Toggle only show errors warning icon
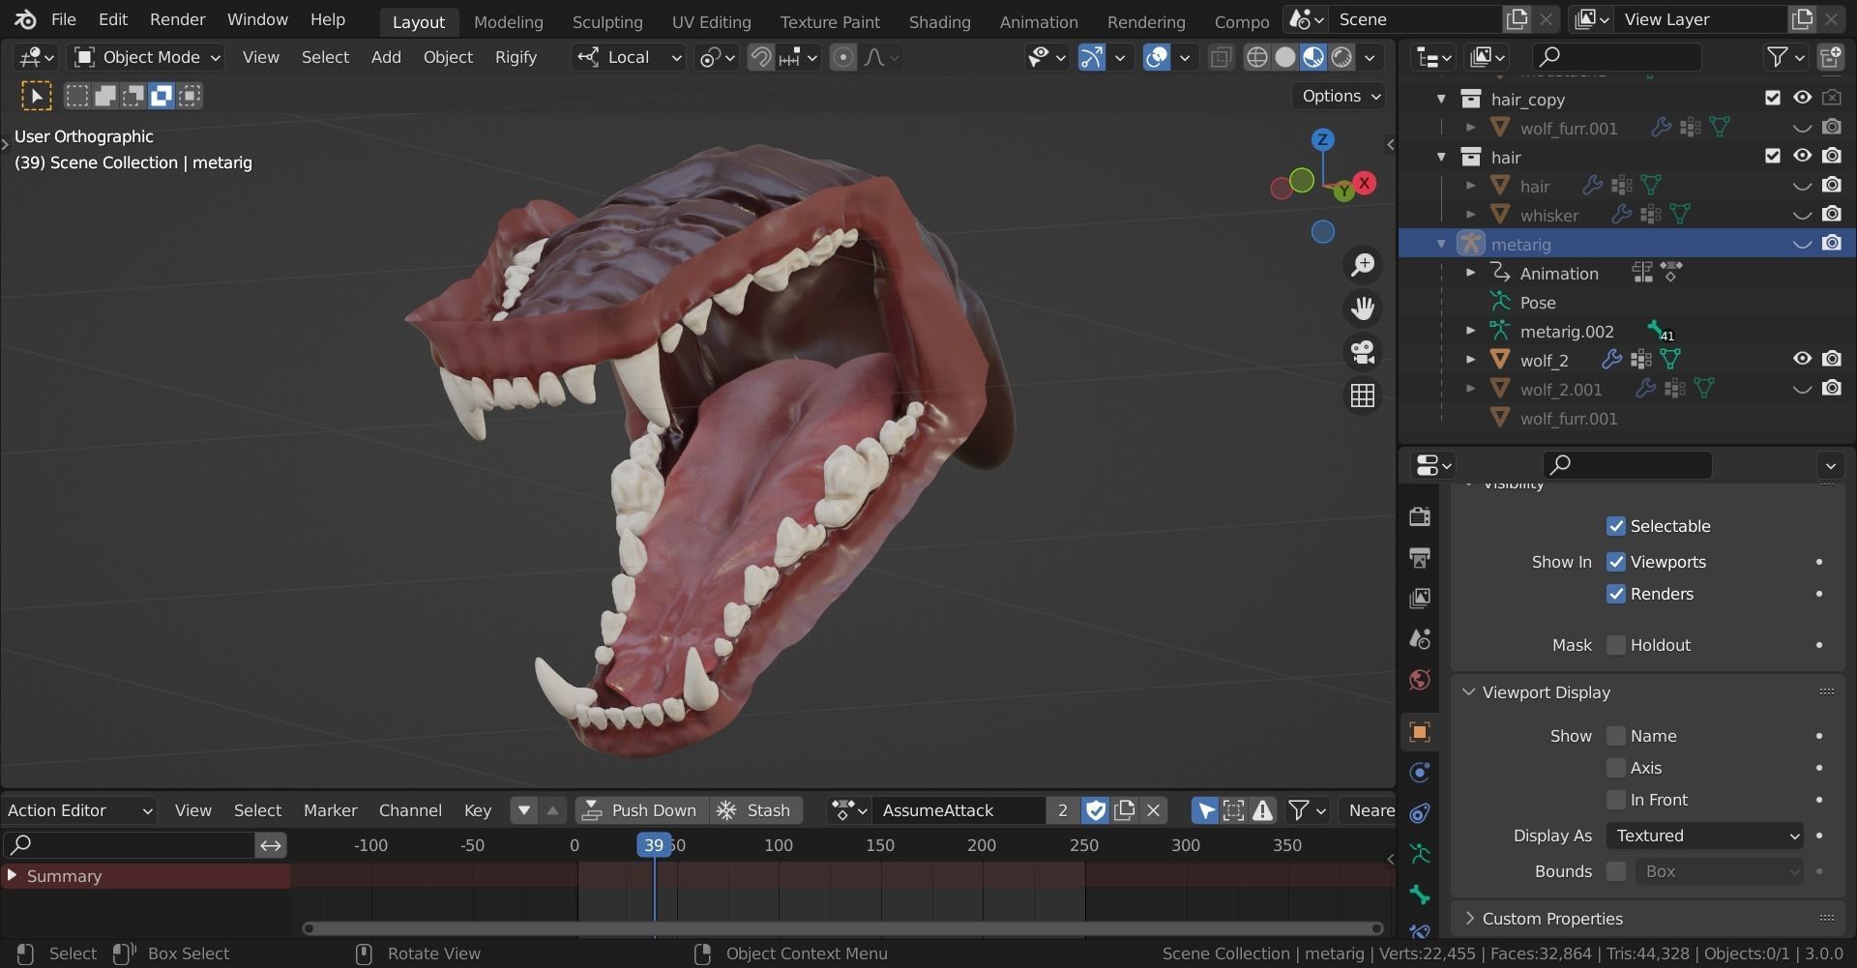Viewport: 1857px width, 968px height. 1262,810
